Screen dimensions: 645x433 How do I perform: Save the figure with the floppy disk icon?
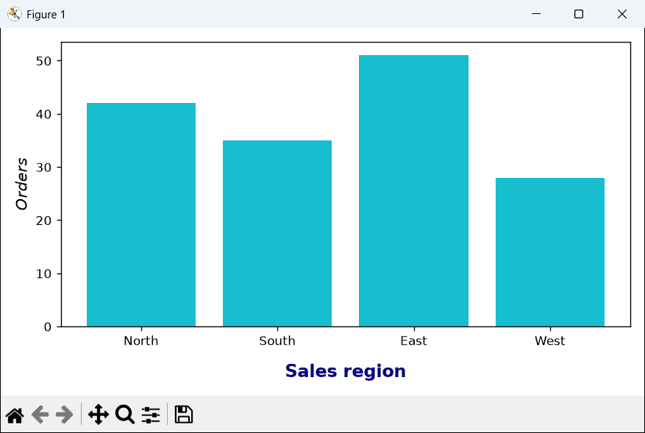(183, 415)
